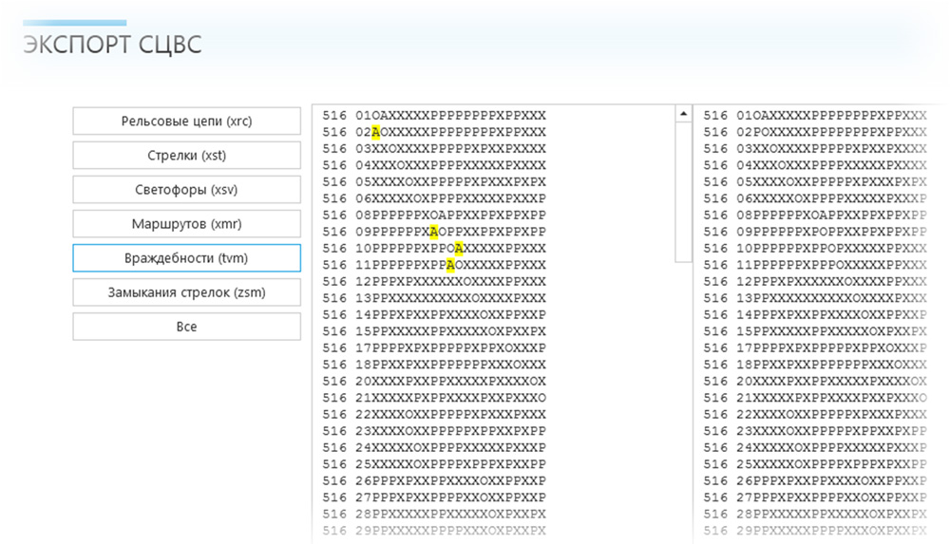Select line 516 13 in the left listing
Viewport: 950px width, 544px height.
[x=434, y=298]
